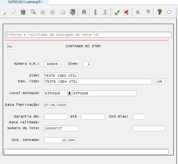Click the Número do lote field 20200727
The width and height of the screenshot is (178, 164).
(x=61, y=128)
